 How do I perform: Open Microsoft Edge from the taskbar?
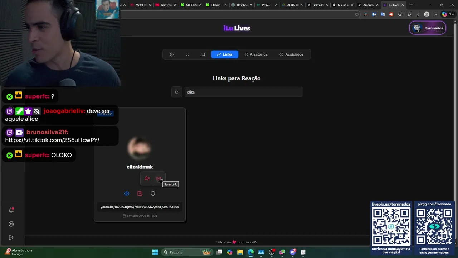(x=250, y=252)
